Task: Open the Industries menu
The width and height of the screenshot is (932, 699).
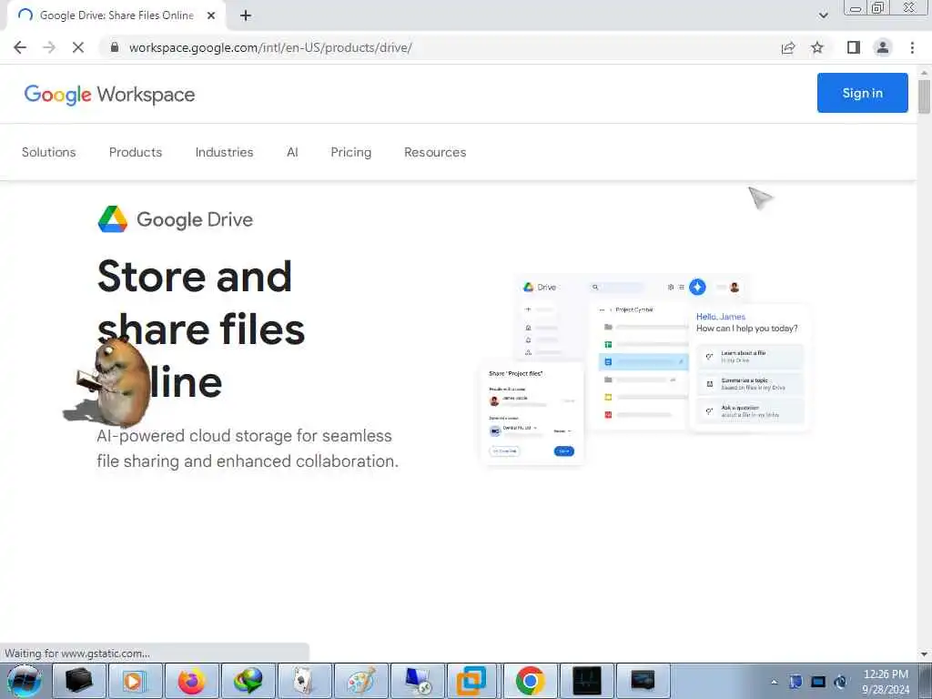Action: [224, 152]
